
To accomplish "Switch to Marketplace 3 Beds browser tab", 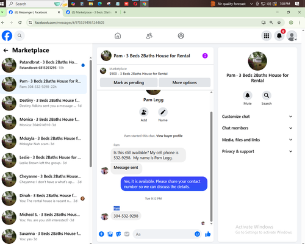I will [91, 12].
